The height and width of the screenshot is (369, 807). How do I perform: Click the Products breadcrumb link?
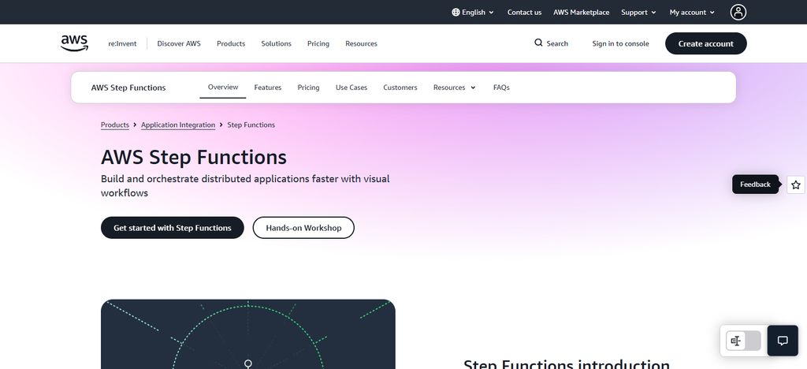pos(115,125)
